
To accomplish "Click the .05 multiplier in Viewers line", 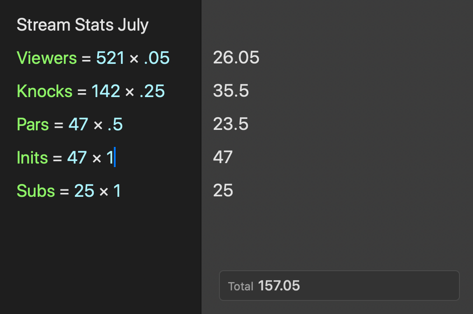I will click(156, 58).
